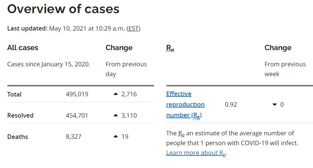313x168 pixels.
Task: Click the Overview of cases heading
Action: pos(63,9)
